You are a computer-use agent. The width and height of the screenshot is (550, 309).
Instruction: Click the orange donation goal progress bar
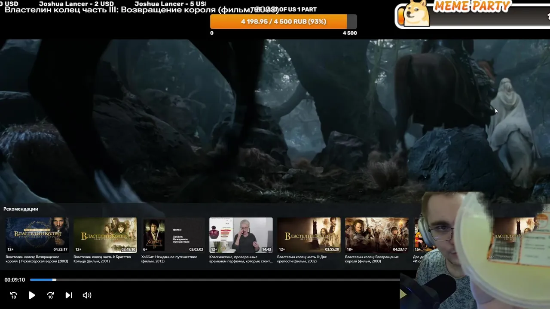tap(284, 21)
